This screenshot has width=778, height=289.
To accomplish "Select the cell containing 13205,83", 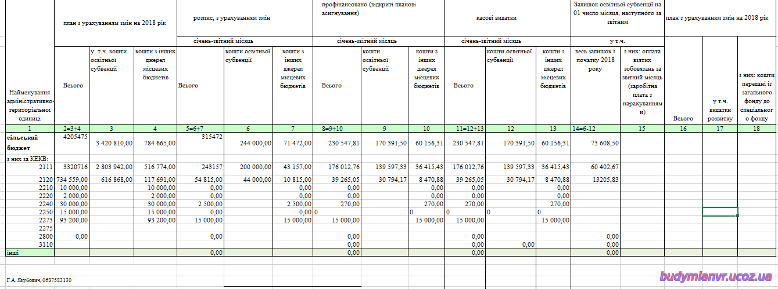I will pos(596,180).
